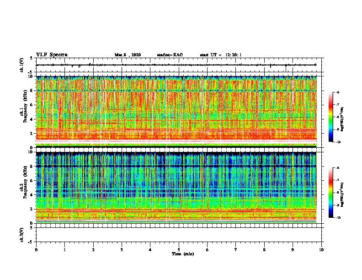Click the ch.2 frequency axis "10" tick label
362x280 pixels.
31,152
